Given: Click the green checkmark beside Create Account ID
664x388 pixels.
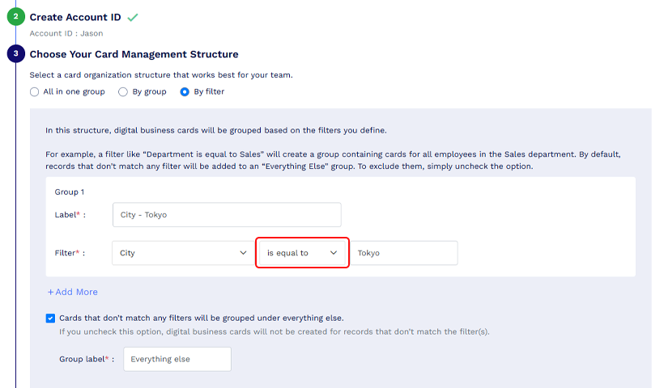Looking at the screenshot, I should coord(133,17).
